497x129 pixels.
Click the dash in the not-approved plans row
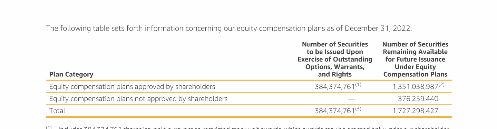pyautogui.click(x=351, y=99)
